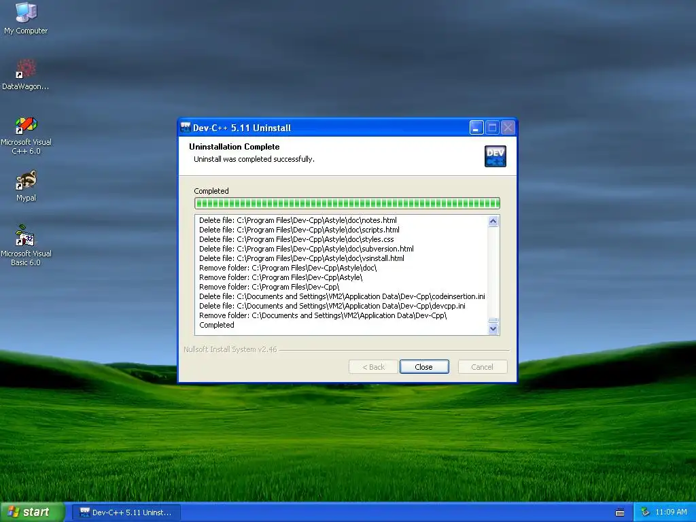Select log line deleting scripts.html
696x522 pixels.
(x=299, y=230)
